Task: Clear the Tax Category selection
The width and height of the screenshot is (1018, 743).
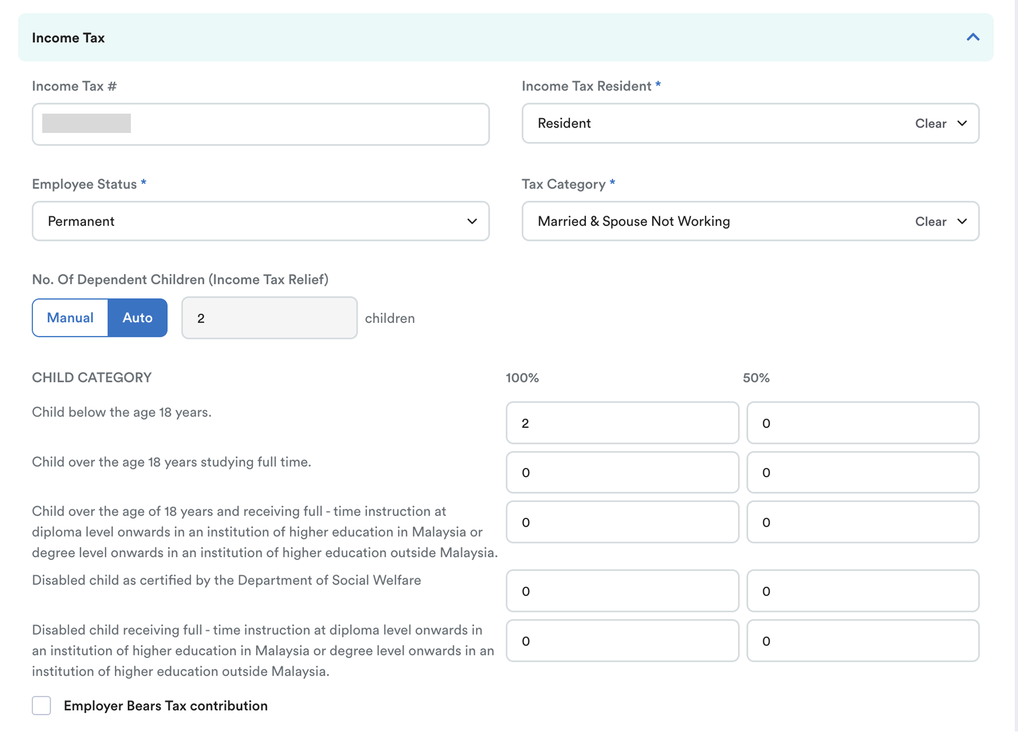Action: tap(930, 222)
